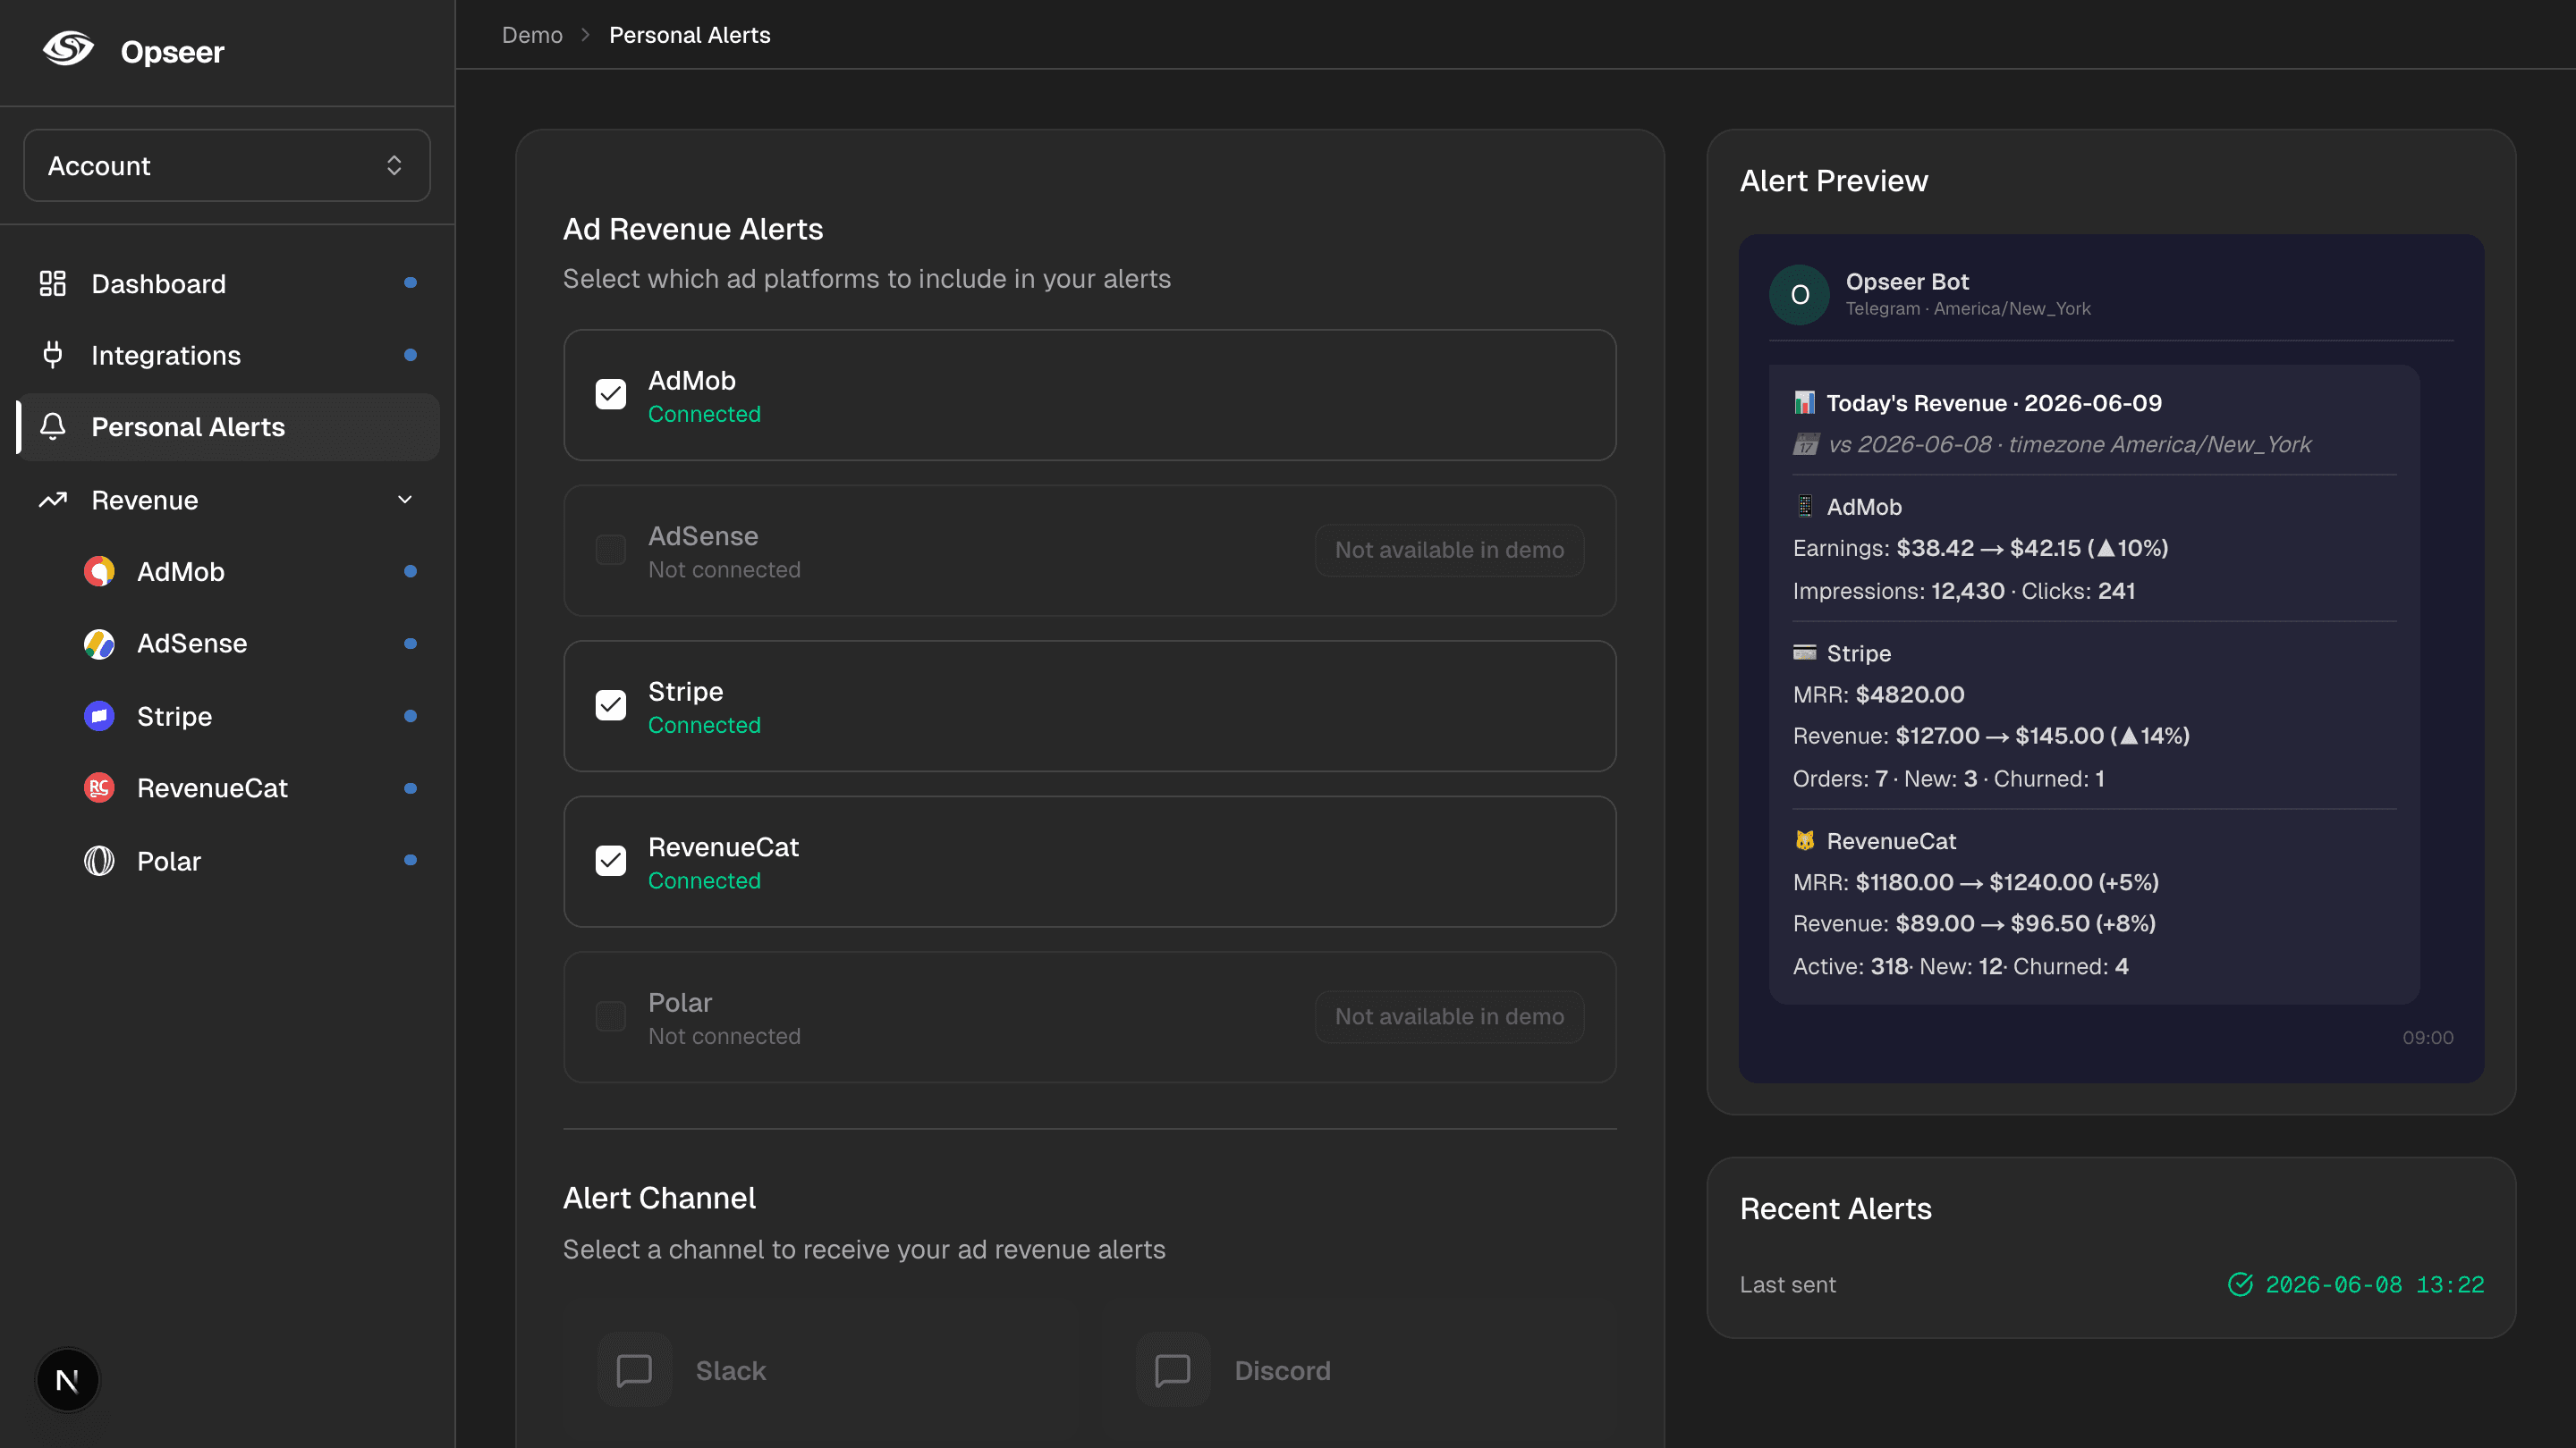
Task: Click the card icon next to Stripe preview
Action: 1804,652
